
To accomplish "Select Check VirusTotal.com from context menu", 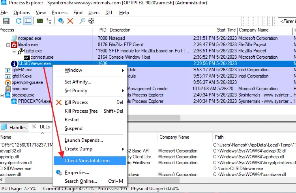I will 87,161.
